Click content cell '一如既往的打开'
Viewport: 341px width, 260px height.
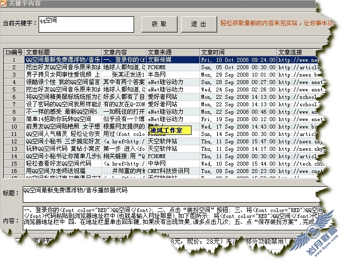point(124,112)
